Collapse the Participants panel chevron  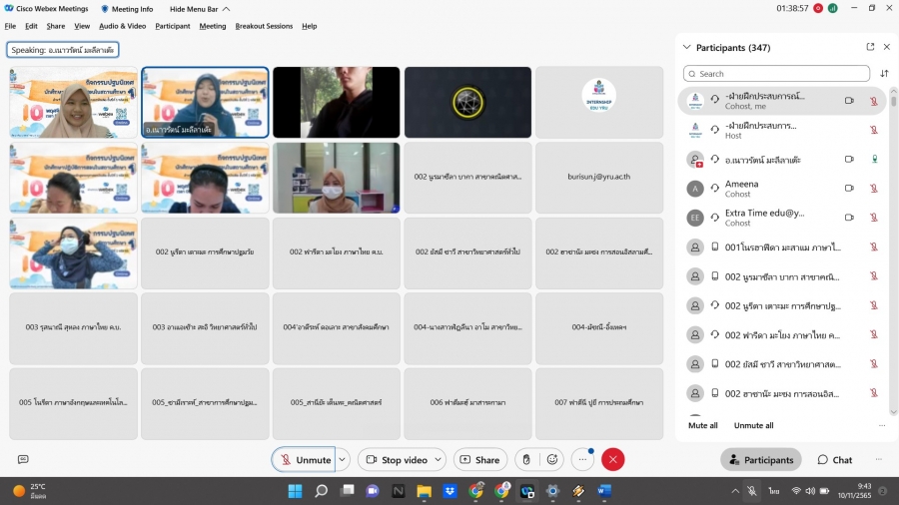click(686, 47)
